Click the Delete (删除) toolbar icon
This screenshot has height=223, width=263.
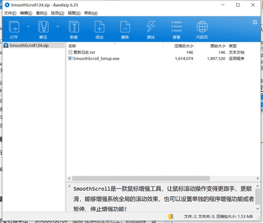point(125,27)
